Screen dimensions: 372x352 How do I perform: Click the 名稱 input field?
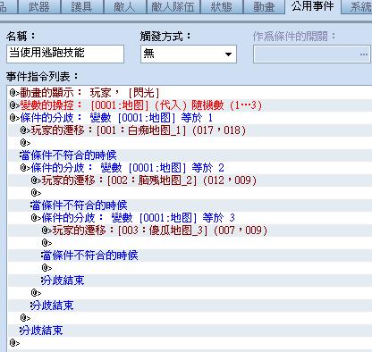click(65, 54)
